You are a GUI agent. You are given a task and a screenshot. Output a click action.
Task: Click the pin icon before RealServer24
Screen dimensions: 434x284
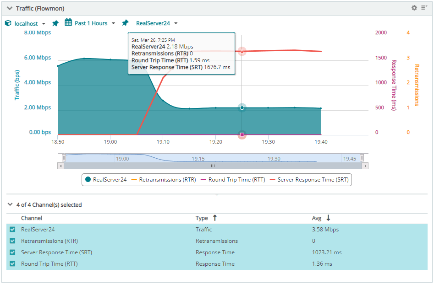click(125, 23)
